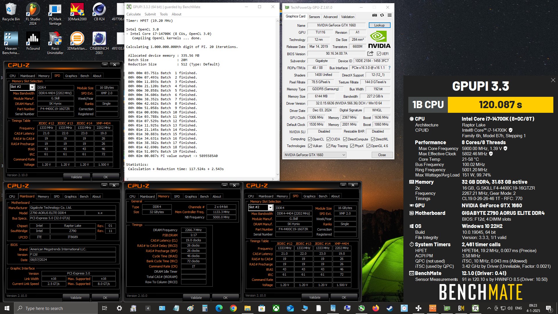Expand hidden system tray icons chevron
Viewport: 558px width, 314px height.
pos(489,308)
